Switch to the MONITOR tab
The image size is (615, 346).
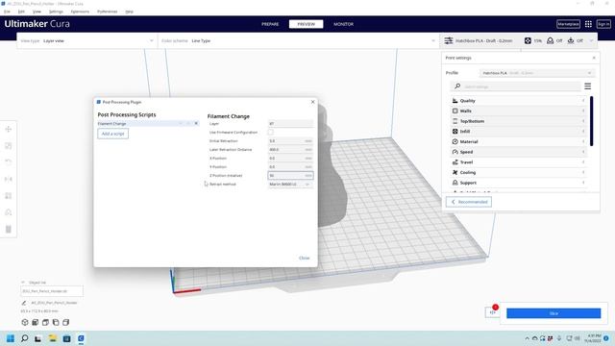344,24
